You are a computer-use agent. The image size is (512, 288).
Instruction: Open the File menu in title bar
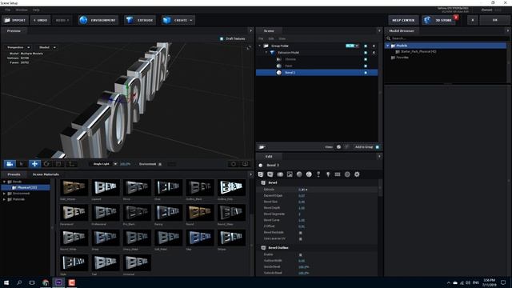(x=7, y=10)
